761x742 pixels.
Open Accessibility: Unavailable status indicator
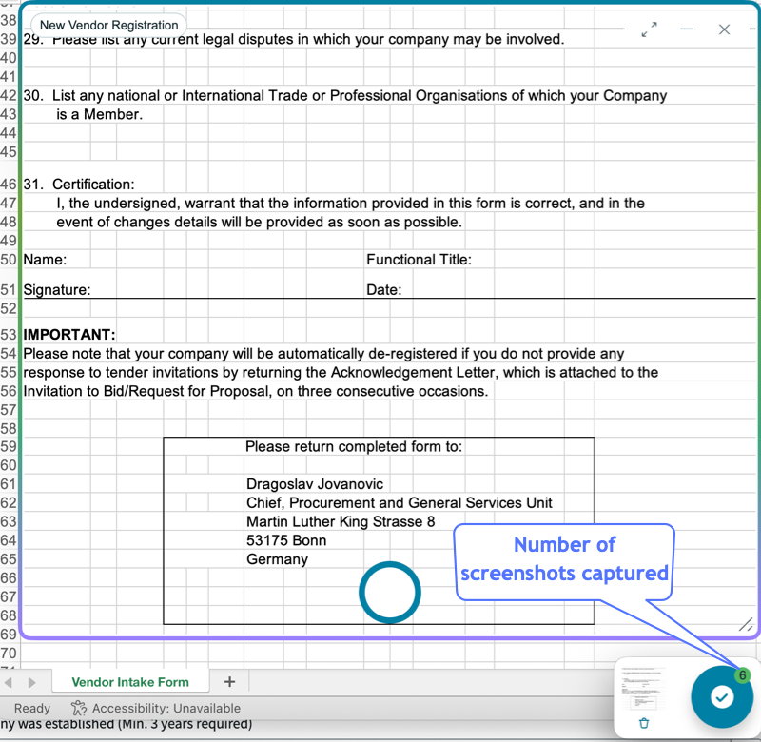155,708
